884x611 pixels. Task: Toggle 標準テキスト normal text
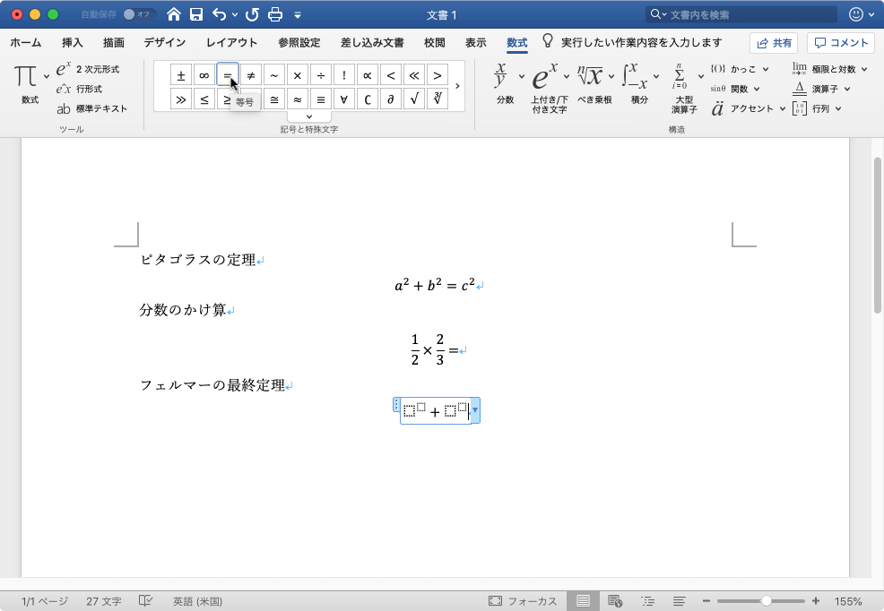pos(91,108)
